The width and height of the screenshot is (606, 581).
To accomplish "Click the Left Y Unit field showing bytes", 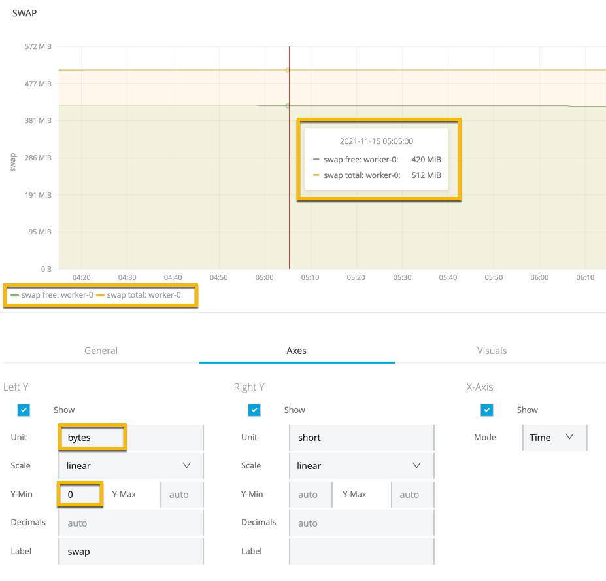I will click(92, 437).
